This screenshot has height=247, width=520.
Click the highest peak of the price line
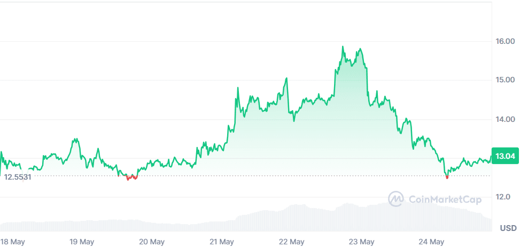point(343,47)
